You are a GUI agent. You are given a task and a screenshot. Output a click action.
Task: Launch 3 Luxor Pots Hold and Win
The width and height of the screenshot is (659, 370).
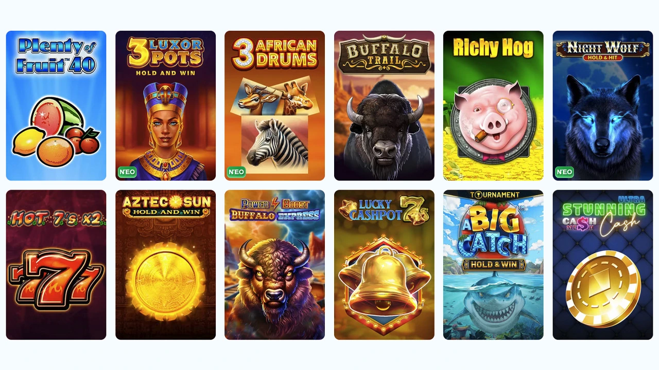pos(165,105)
